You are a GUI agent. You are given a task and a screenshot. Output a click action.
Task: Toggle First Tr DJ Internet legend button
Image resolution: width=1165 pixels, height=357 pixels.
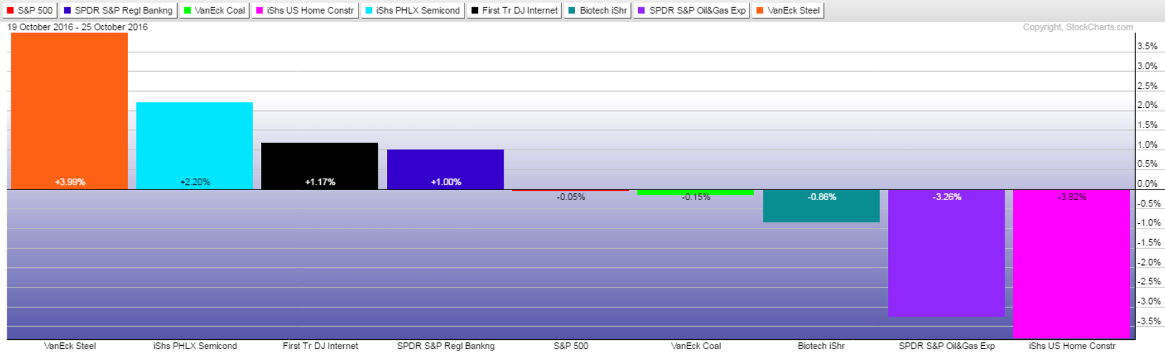tap(514, 11)
